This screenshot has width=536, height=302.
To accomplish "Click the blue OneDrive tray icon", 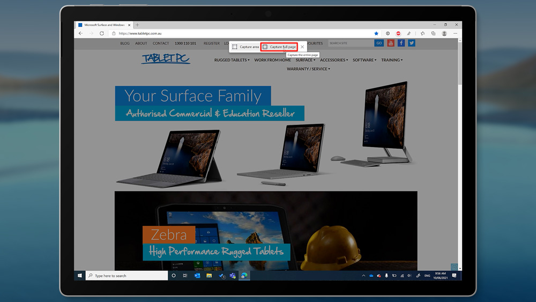I will 371,276.
